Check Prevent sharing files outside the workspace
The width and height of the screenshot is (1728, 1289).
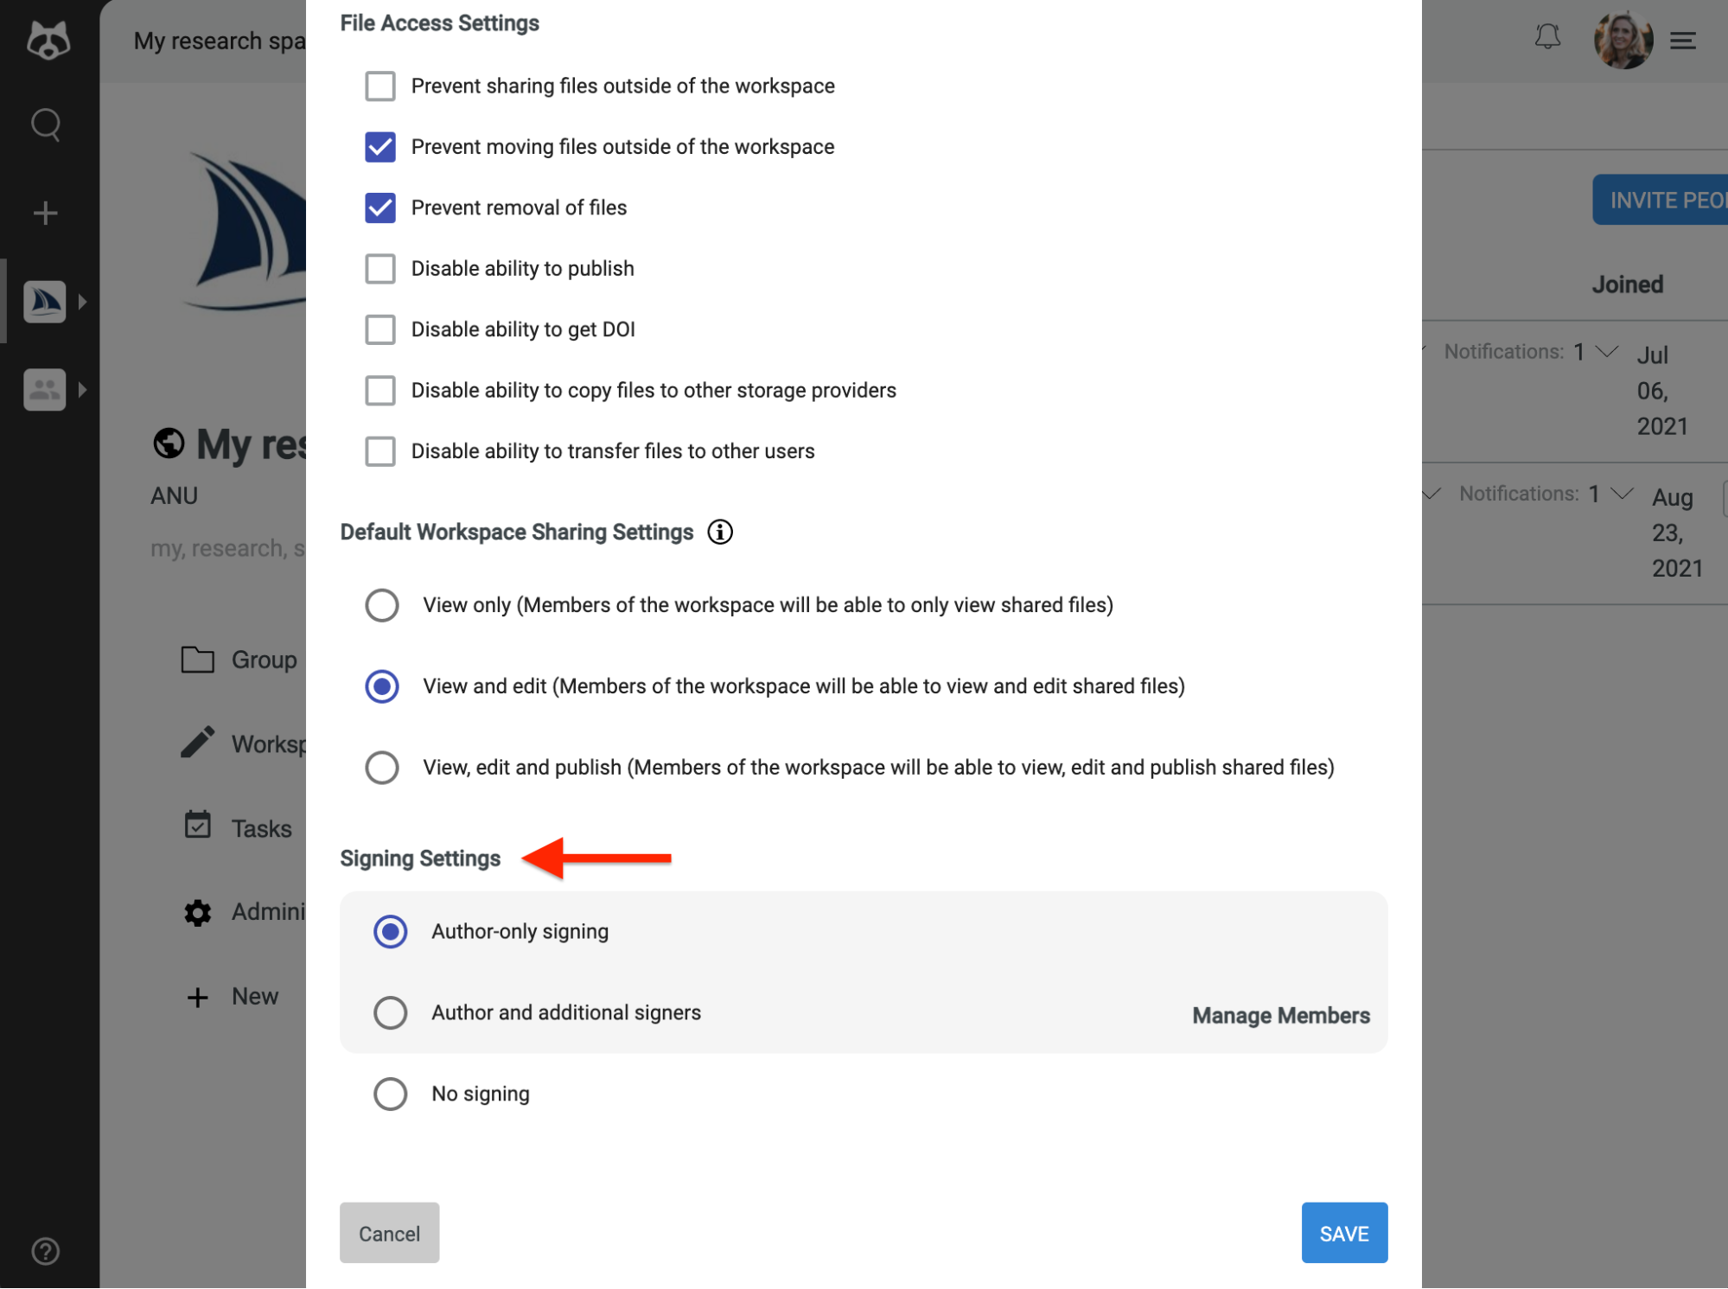[379, 86]
